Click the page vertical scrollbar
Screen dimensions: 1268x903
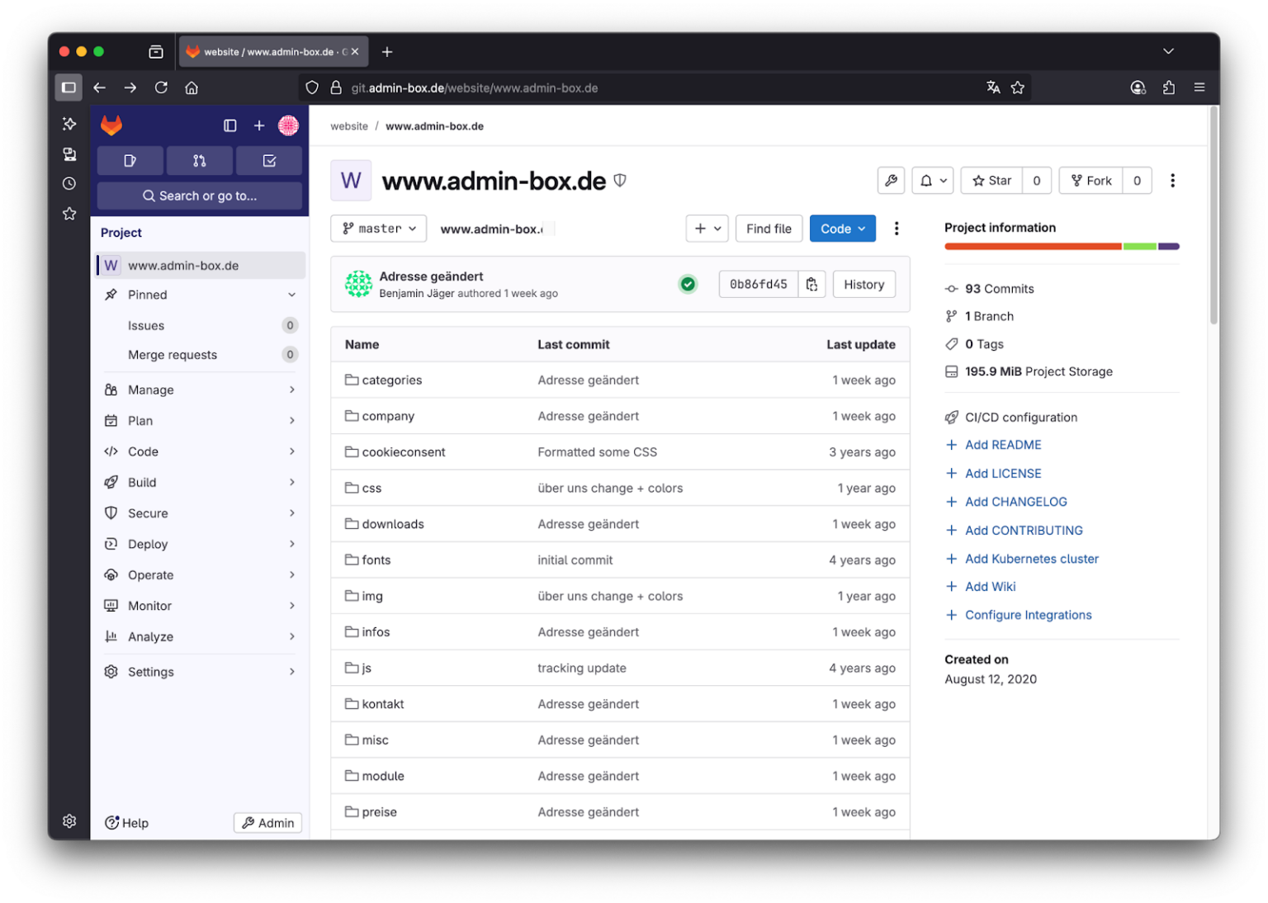point(1214,215)
